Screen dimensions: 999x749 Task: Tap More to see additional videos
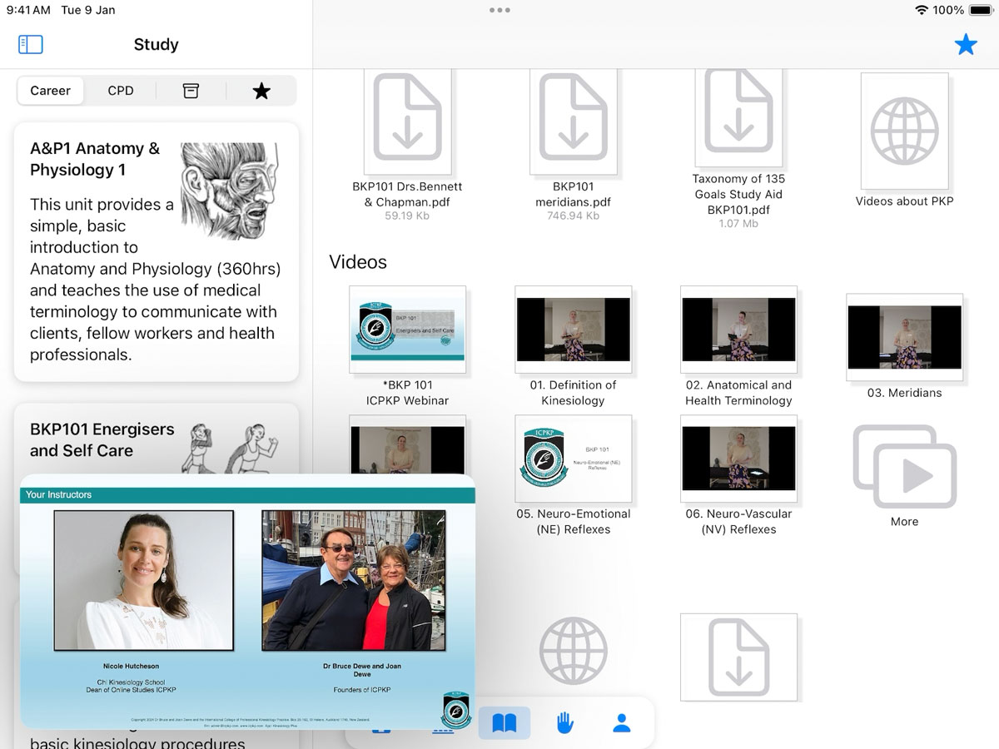[904, 474]
